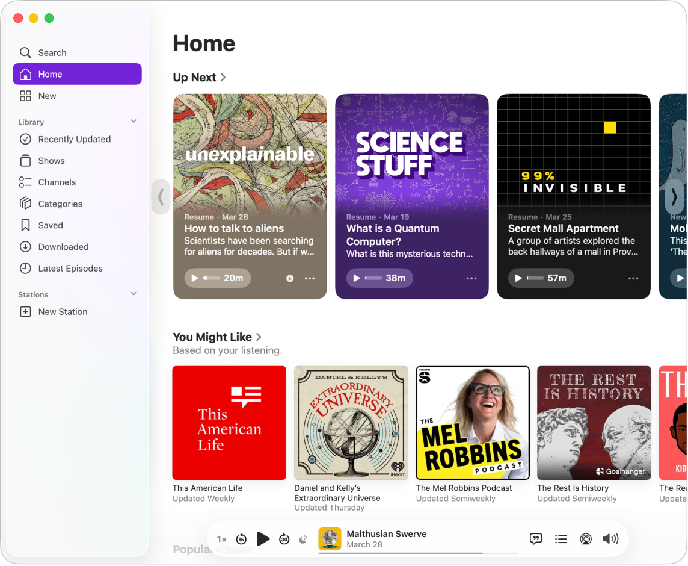The width and height of the screenshot is (688, 566).
Task: Open the Up Next queue list icon
Action: coord(561,539)
